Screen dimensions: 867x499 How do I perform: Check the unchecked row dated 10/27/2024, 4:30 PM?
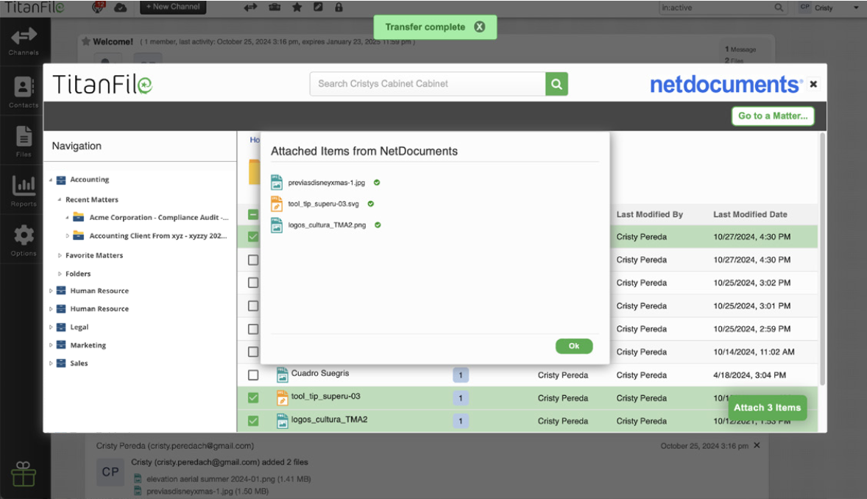coord(253,260)
